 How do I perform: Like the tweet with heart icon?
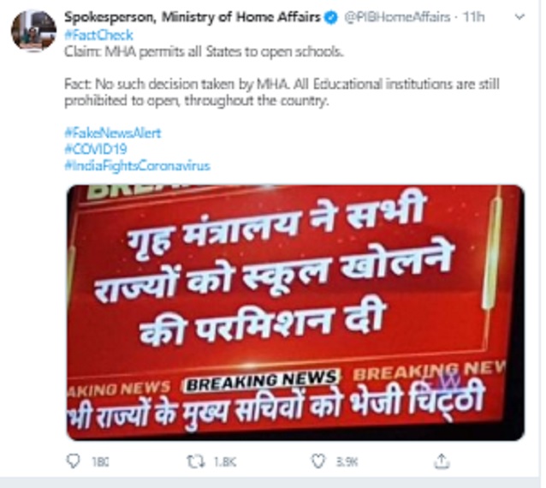[x=318, y=461]
